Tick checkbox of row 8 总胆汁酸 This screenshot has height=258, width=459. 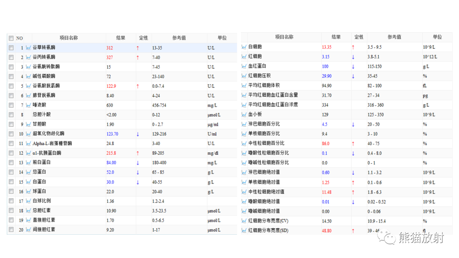(x=11, y=115)
